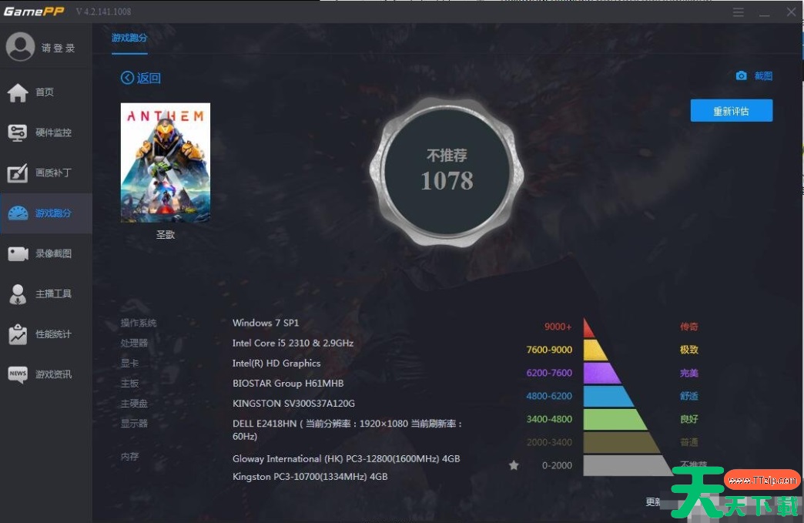804x523 pixels.
Task: Click the back arrow circle icon
Action: point(127,78)
